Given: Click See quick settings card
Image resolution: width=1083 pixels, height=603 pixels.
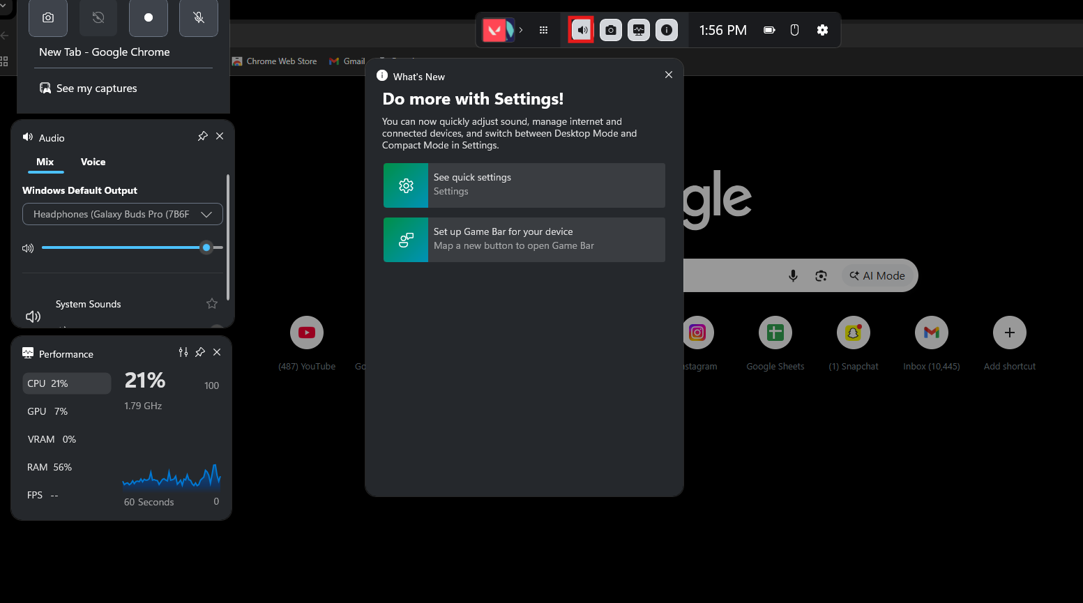Looking at the screenshot, I should [x=524, y=185].
